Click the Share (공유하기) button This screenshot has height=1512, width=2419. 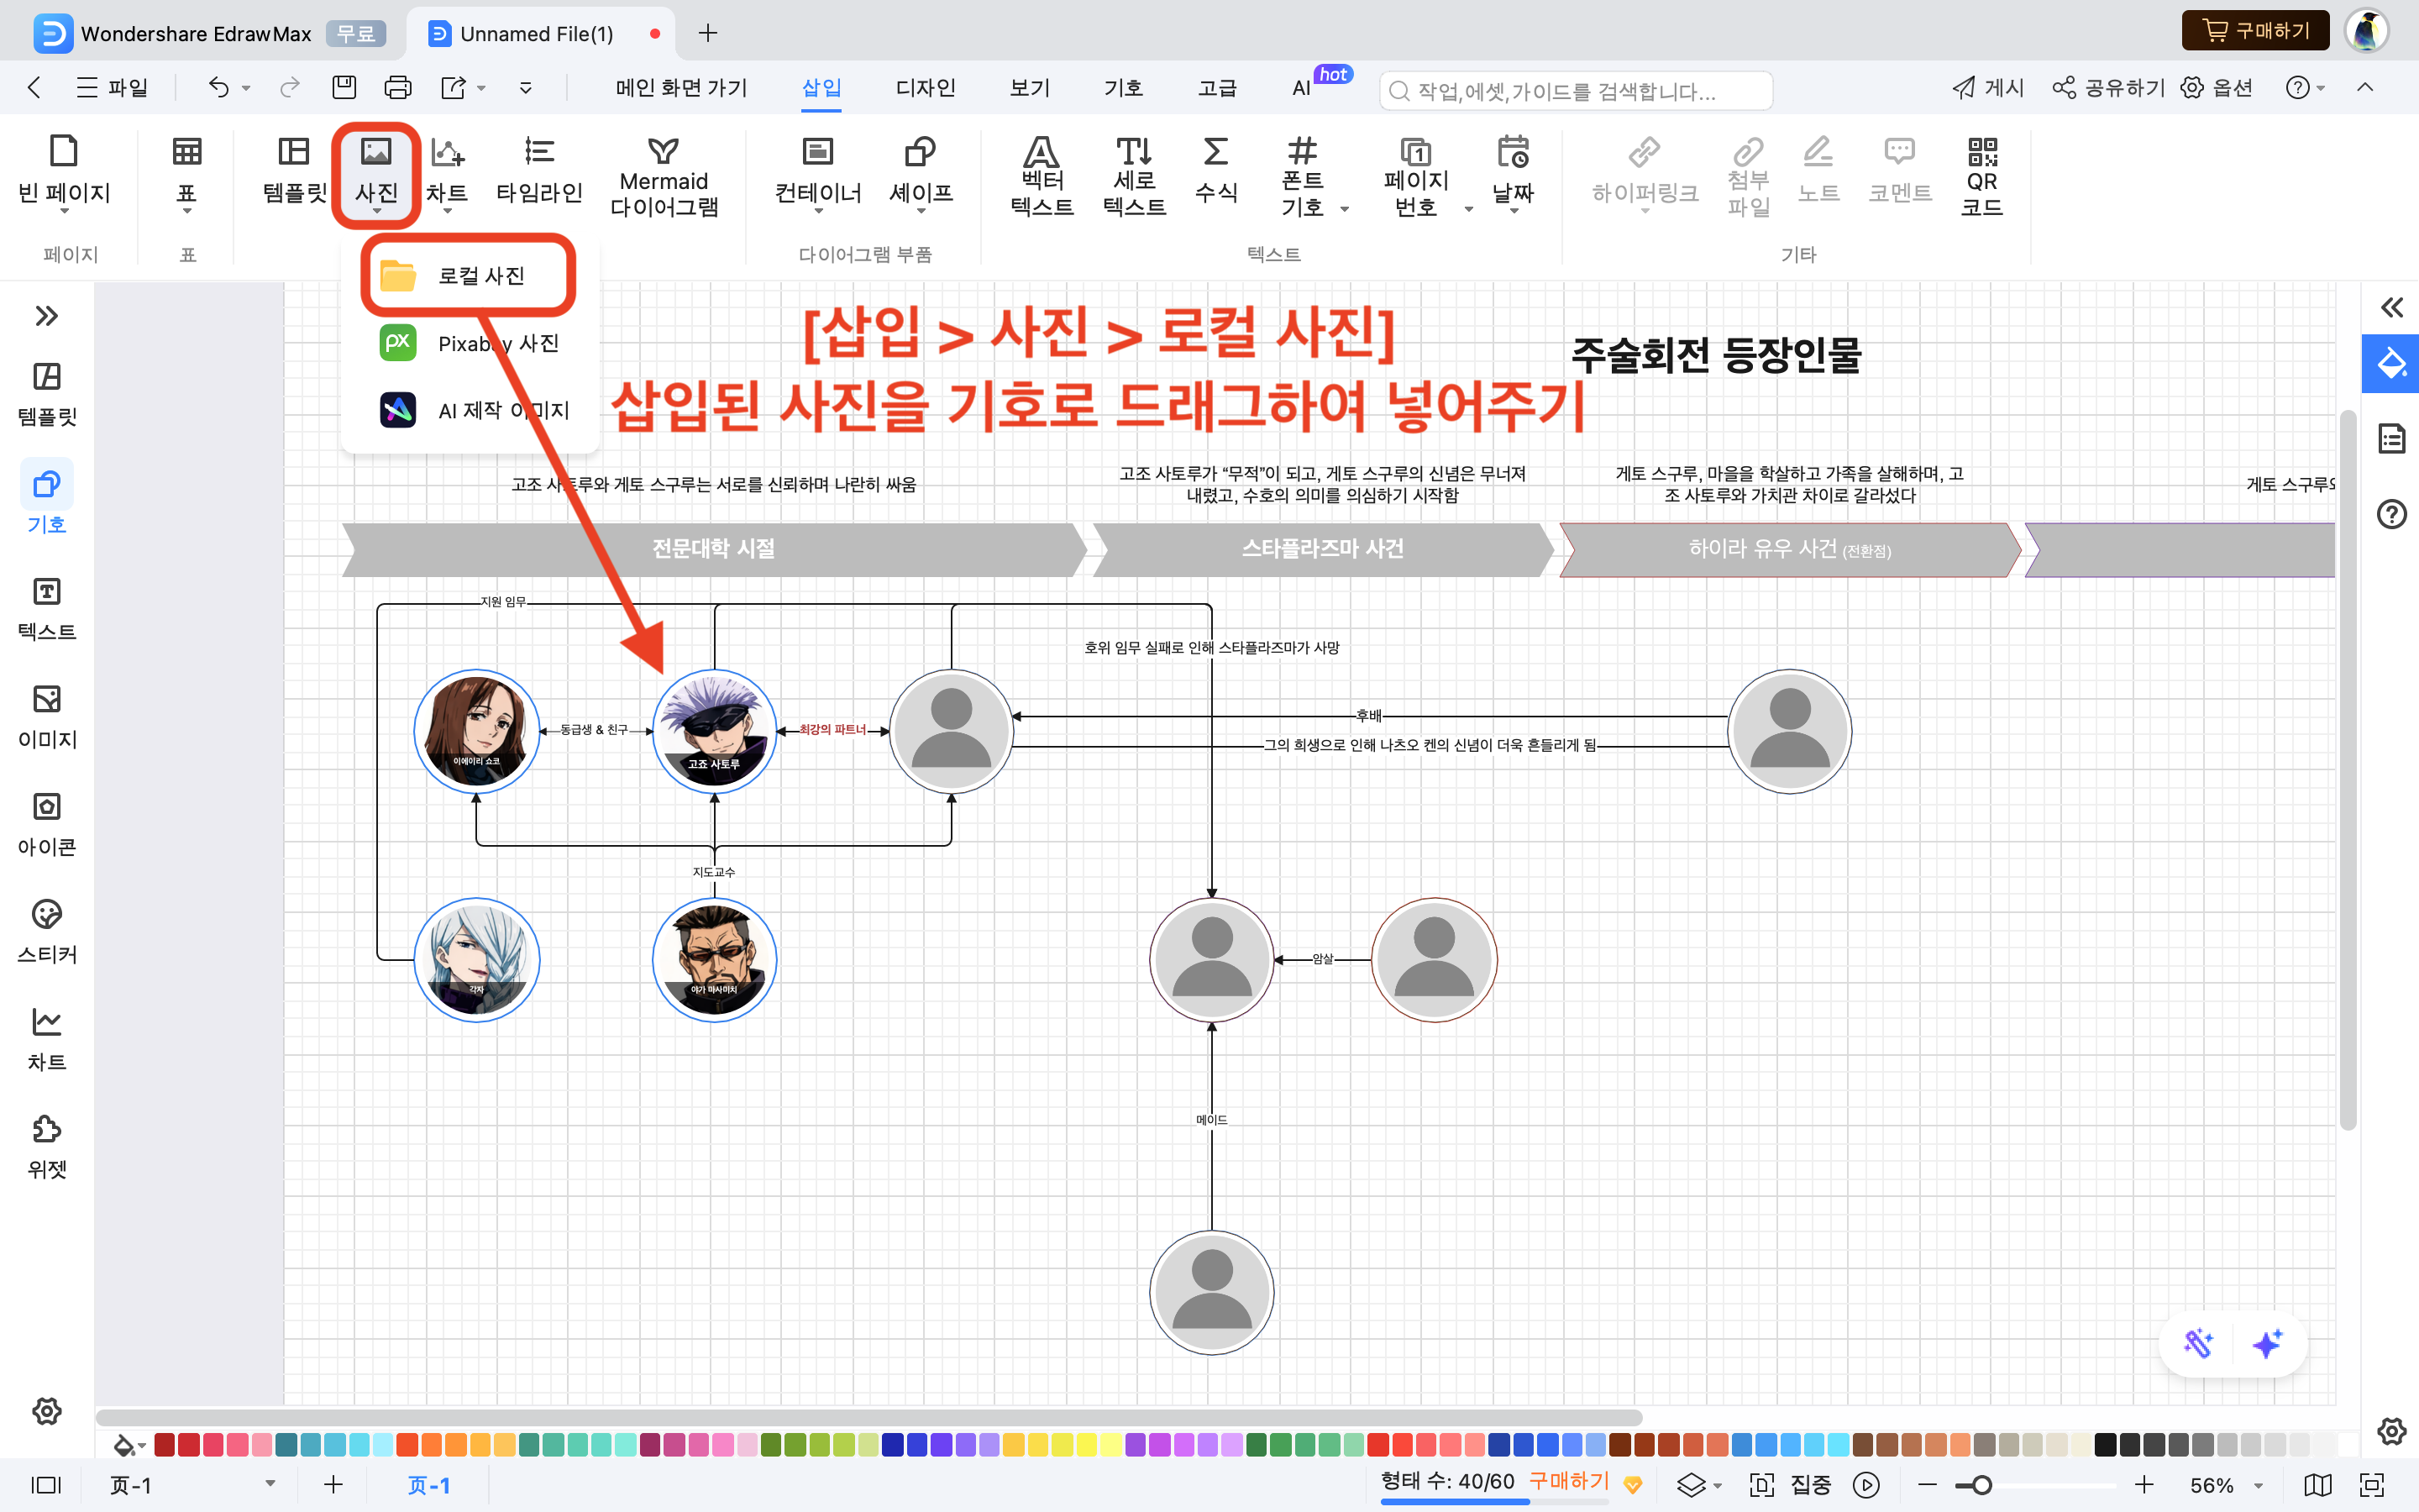(2108, 88)
